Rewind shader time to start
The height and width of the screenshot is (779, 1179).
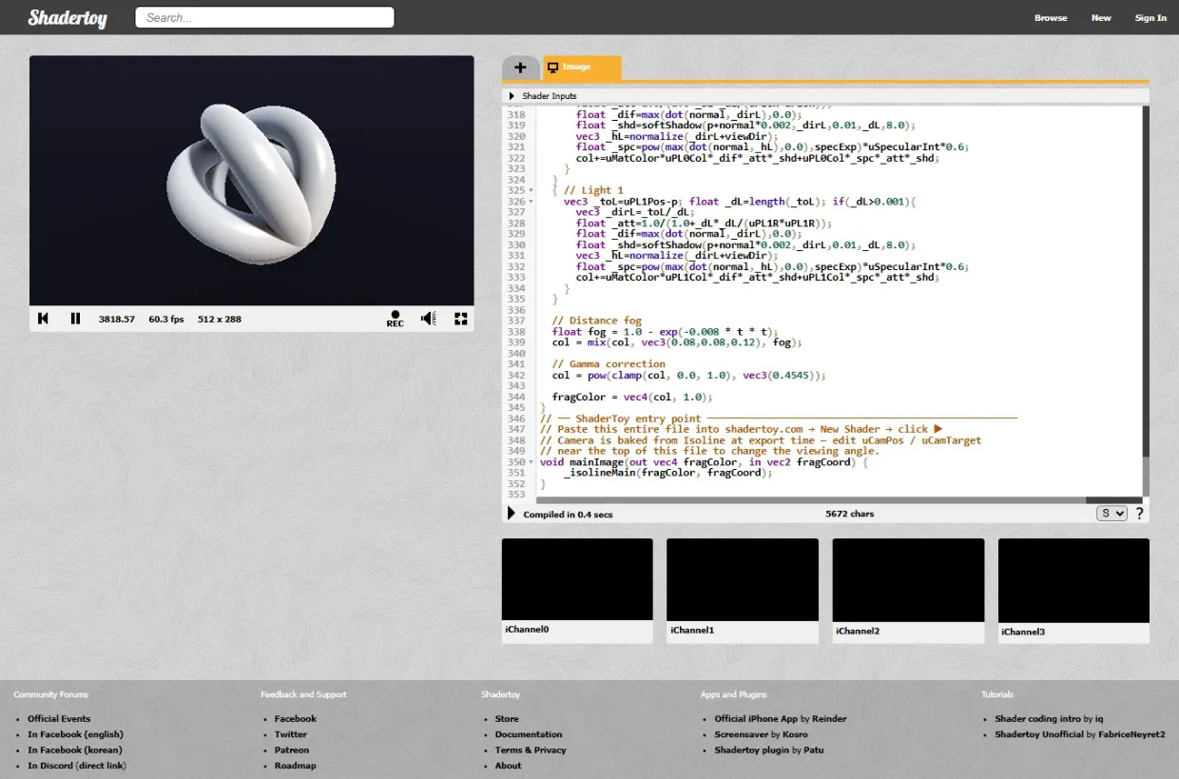[43, 319]
